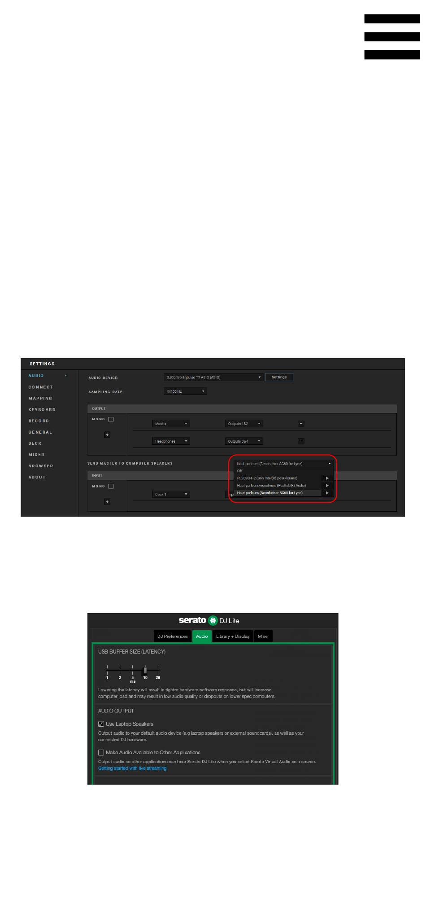Expand the Outputs 1&2 channel dropdown
This screenshot has height=900, width=426.
(244, 424)
